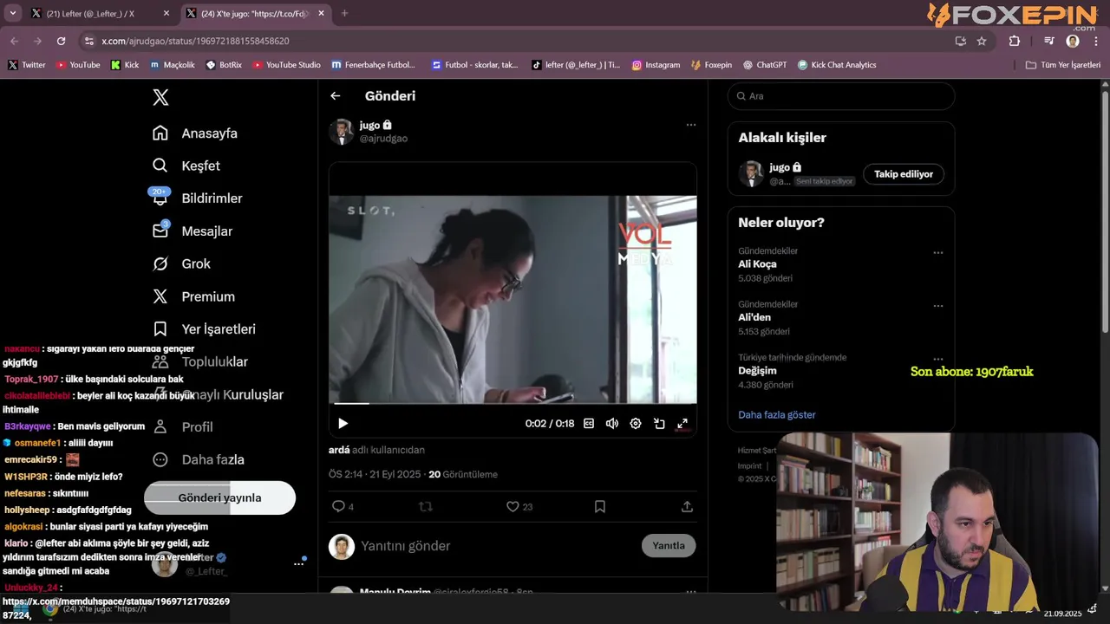The image size is (1110, 624).
Task: Open Instagram bookmark
Action: [x=656, y=65]
